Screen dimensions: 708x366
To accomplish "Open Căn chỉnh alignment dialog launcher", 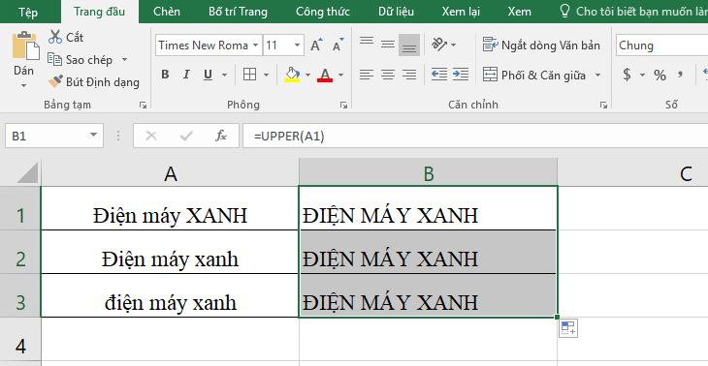I will point(603,105).
